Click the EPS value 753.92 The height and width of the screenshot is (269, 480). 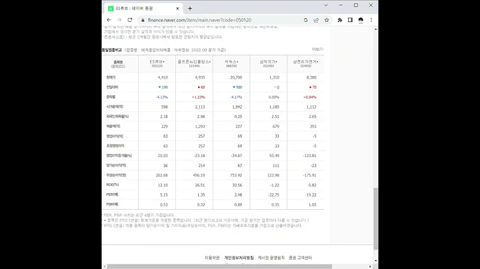(x=236, y=175)
